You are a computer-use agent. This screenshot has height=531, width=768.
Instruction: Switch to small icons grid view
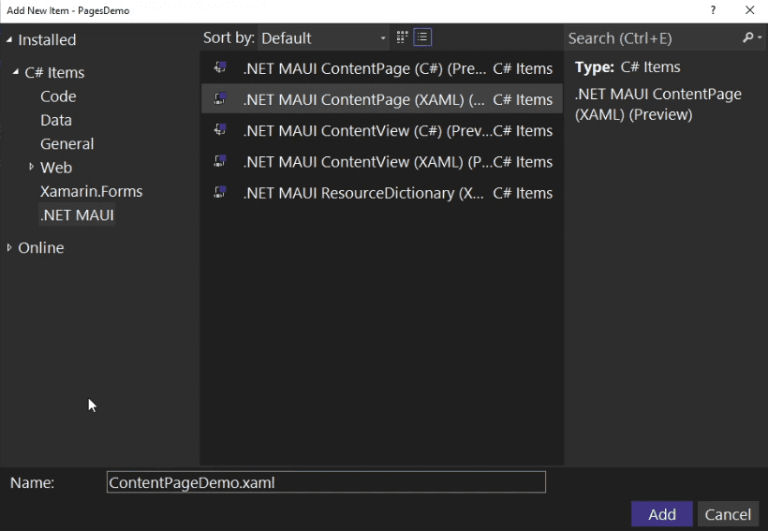[402, 37]
